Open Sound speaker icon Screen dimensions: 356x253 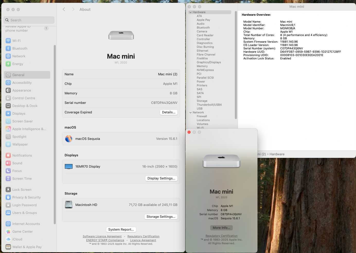(8, 163)
